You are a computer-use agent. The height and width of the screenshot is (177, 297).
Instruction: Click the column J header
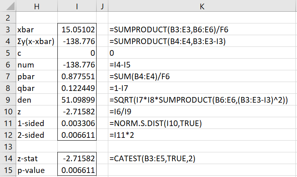[x=103, y=6]
